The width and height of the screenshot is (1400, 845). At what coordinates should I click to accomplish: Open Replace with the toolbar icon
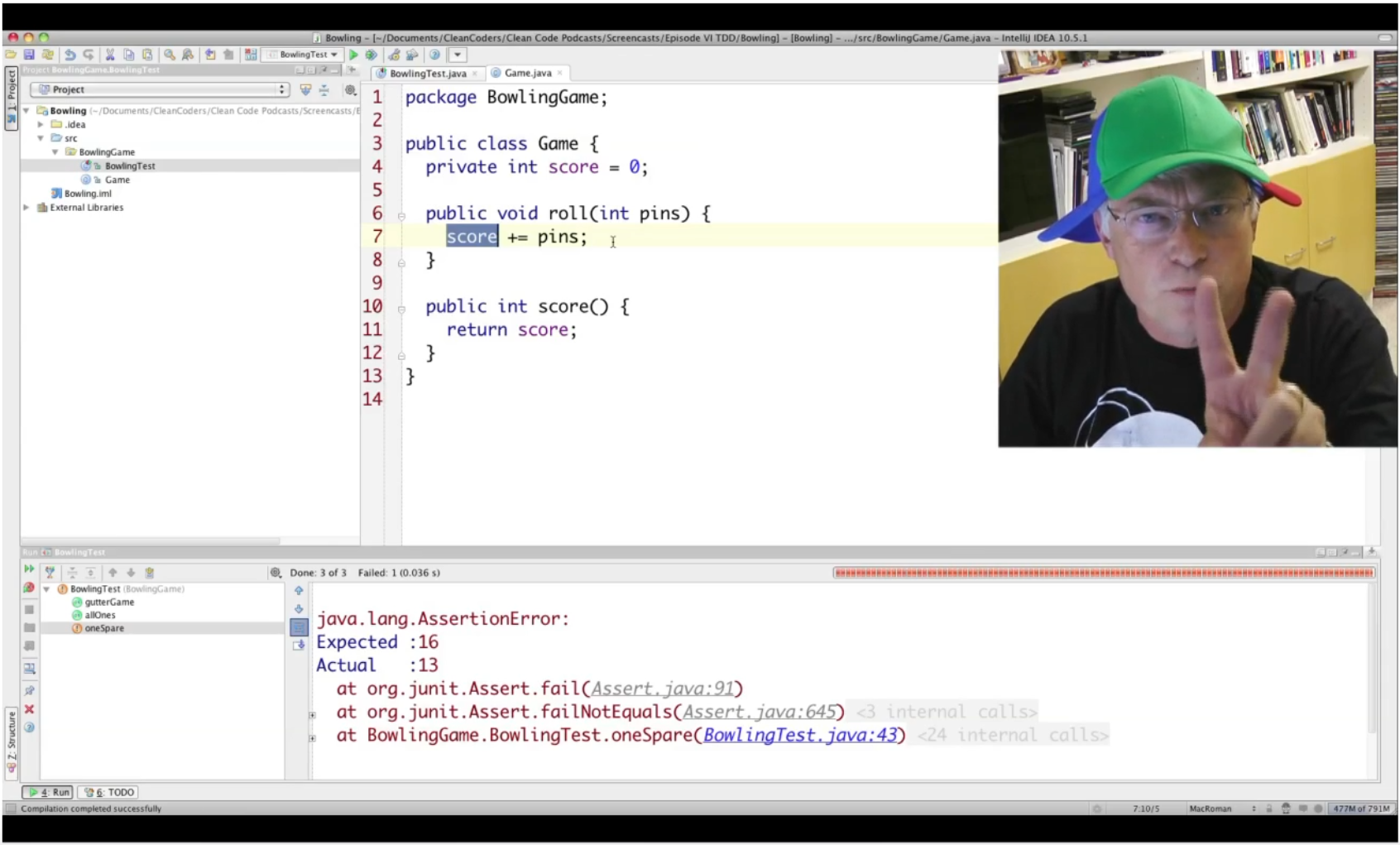coord(188,55)
